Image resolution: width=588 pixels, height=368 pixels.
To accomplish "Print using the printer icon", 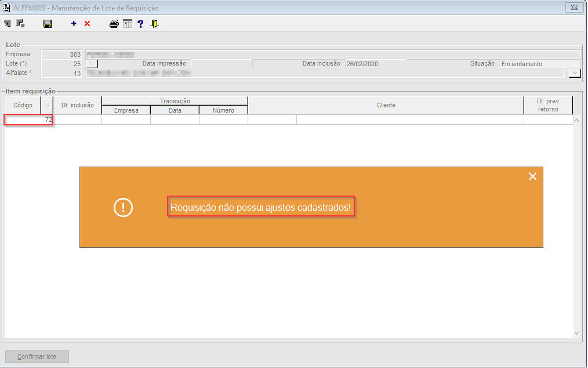I will pyautogui.click(x=114, y=24).
